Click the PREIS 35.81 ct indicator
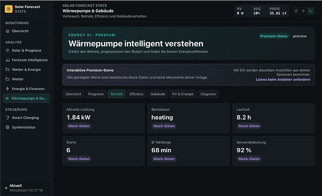The height and width of the screenshot is (196, 322). [x=278, y=11]
